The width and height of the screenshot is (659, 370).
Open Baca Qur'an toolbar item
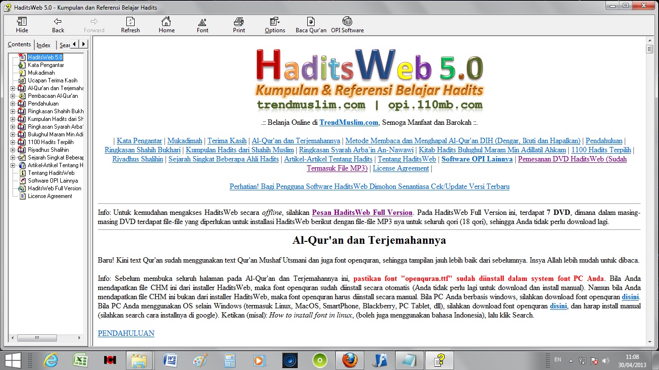(x=311, y=25)
